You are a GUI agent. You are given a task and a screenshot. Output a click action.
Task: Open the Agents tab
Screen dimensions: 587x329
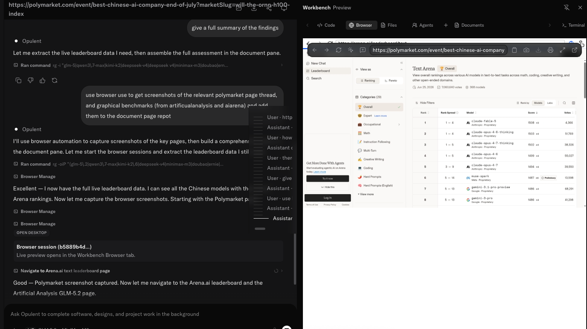(423, 25)
